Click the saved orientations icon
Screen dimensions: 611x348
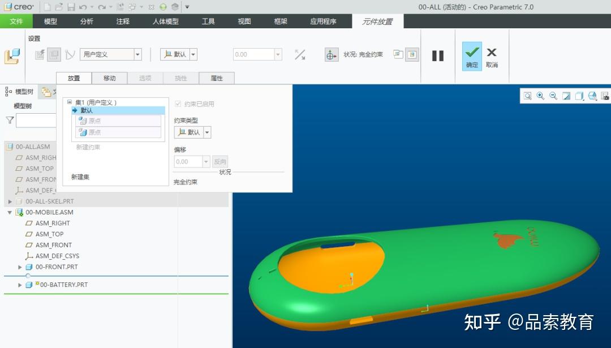tap(592, 96)
